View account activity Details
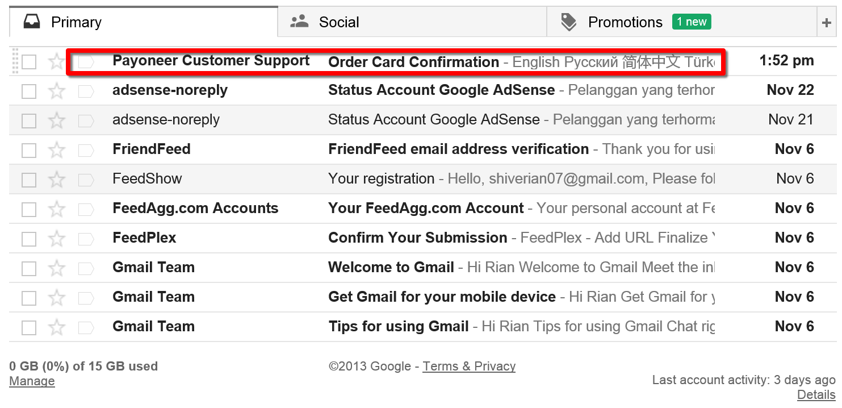The width and height of the screenshot is (842, 408). pos(816,395)
